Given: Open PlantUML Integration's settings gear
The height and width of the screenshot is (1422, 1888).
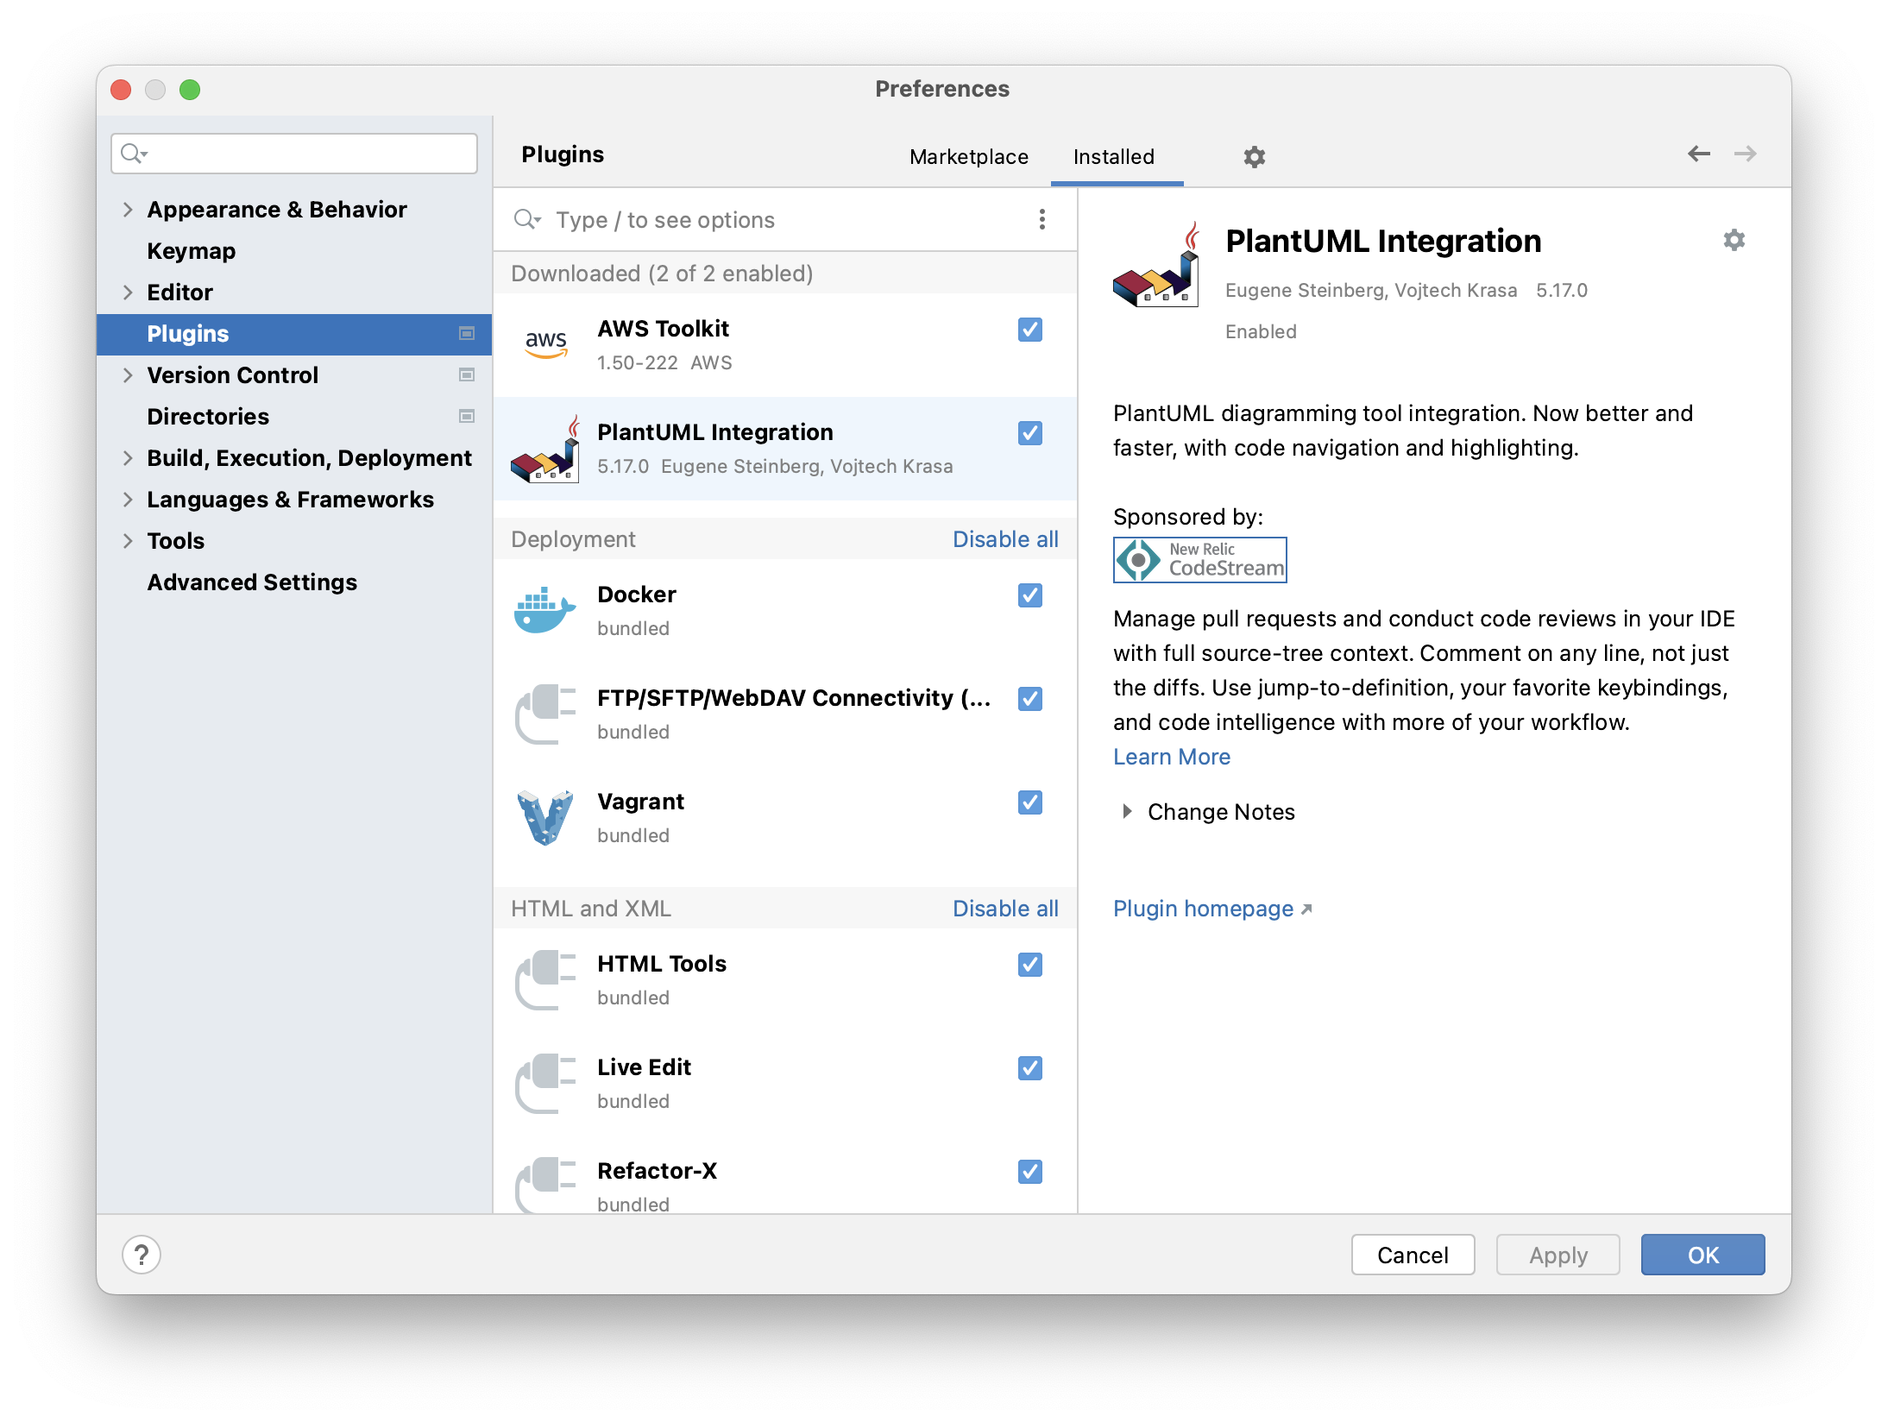Looking at the screenshot, I should tap(1734, 242).
